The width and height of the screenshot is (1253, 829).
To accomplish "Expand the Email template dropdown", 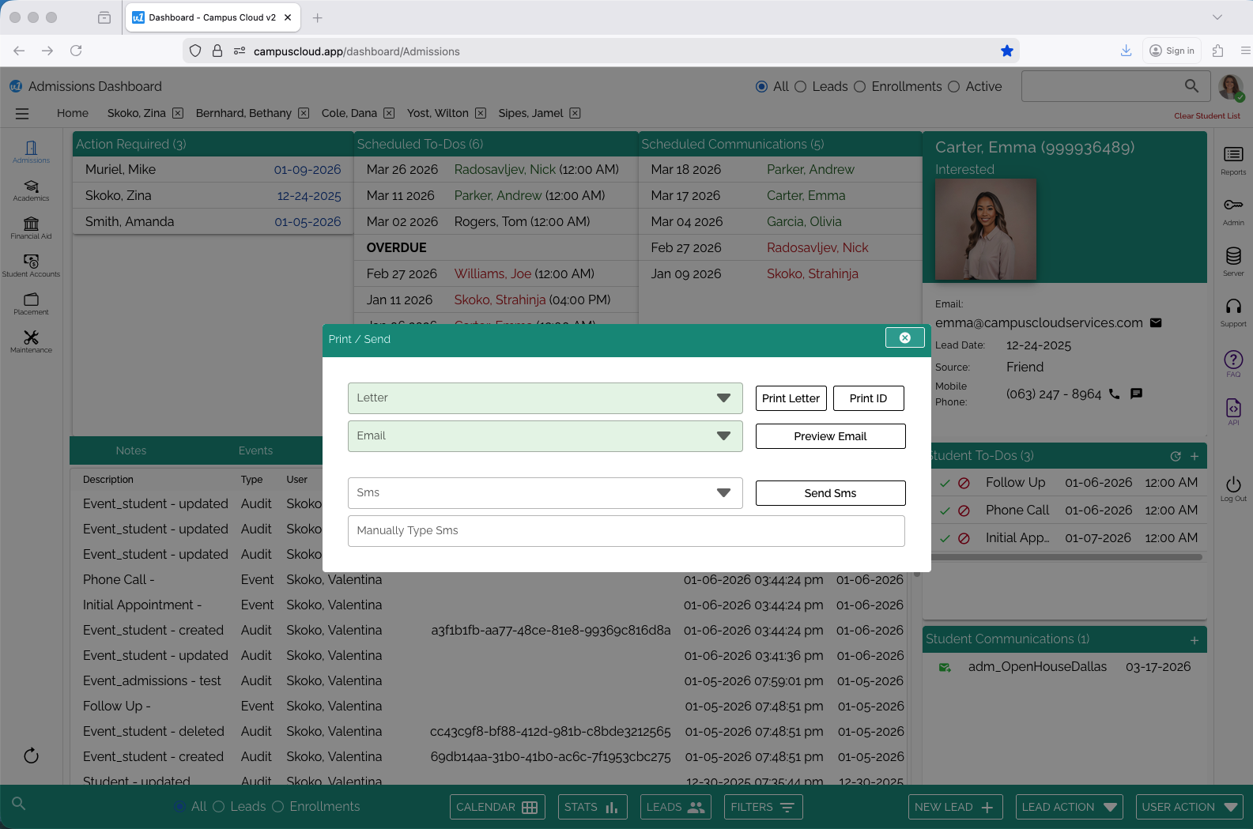I will (545, 436).
